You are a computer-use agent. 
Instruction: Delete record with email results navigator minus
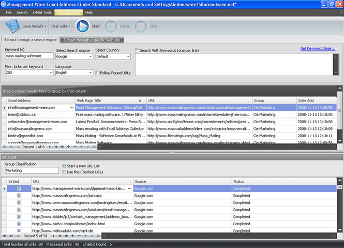tap(75, 147)
